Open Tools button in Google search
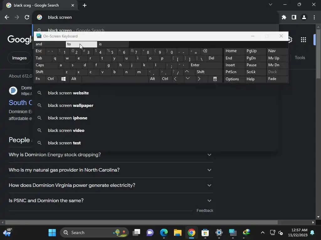This screenshot has height=240, width=321. (x=300, y=58)
